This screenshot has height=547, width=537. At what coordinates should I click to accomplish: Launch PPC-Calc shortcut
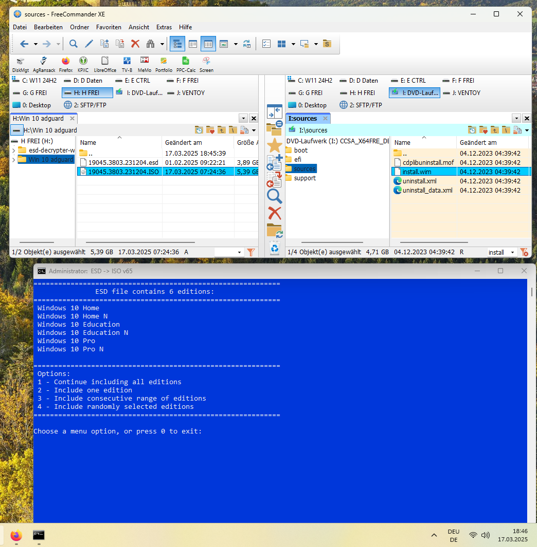[x=186, y=65]
